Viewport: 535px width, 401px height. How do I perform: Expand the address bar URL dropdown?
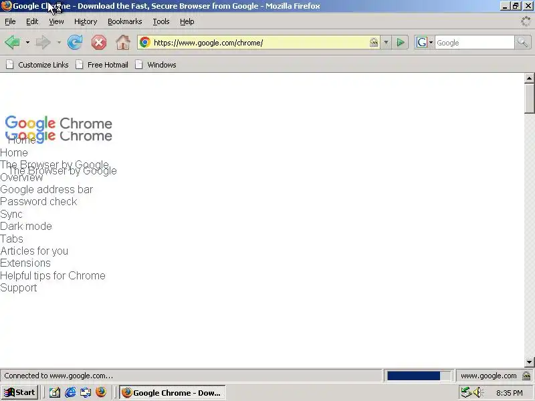pos(386,43)
